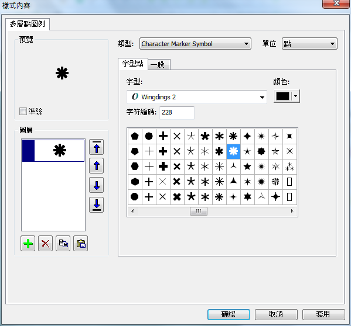Click the 字符編碼 character code field

(x=177, y=112)
